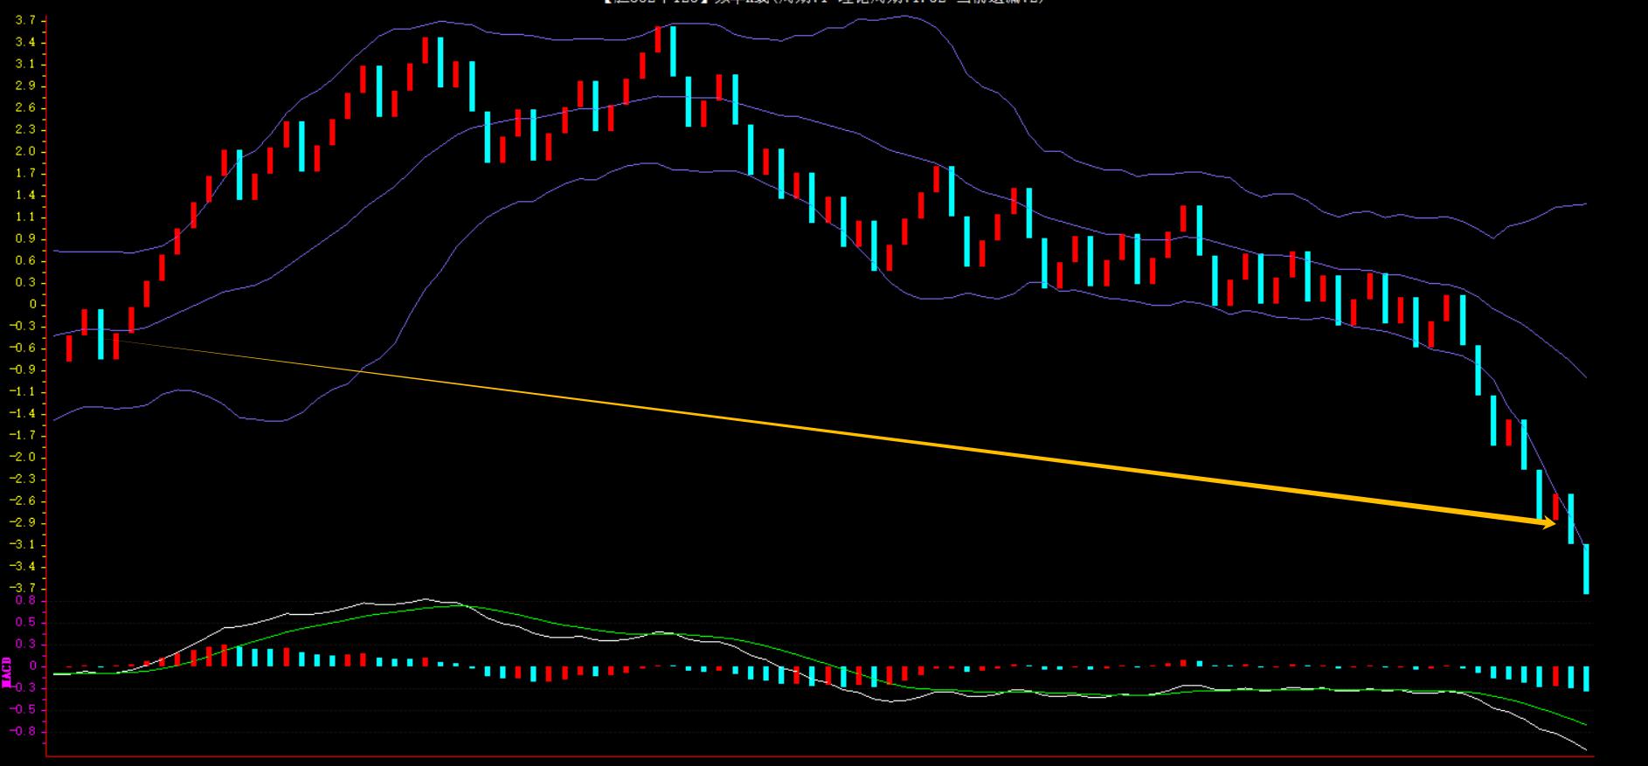Click the 0 label on the price axis
The height and width of the screenshot is (766, 1648).
[32, 304]
